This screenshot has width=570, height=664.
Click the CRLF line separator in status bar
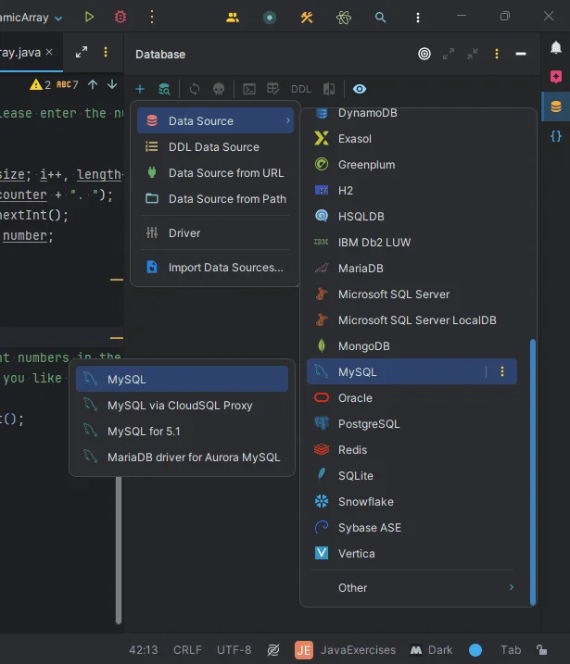click(187, 649)
